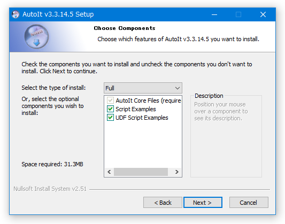Click the AutoIt icon in the title bar

(16, 14)
